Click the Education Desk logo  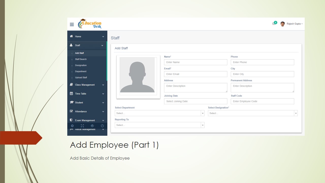click(x=90, y=24)
